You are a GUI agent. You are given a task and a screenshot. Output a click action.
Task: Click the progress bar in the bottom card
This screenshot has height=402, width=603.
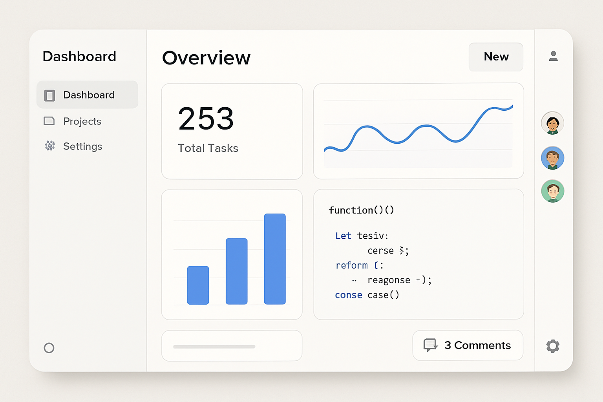214,347
